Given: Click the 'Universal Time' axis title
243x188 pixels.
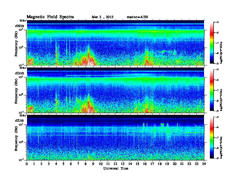Looking at the screenshot, I should point(116,168).
